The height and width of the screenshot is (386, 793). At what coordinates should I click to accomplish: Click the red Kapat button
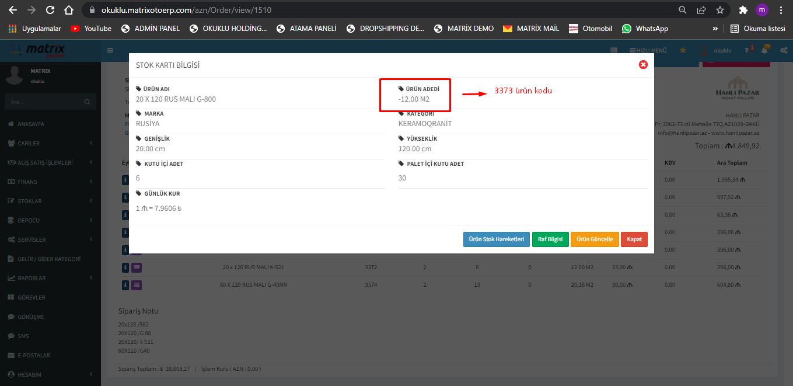tap(634, 239)
